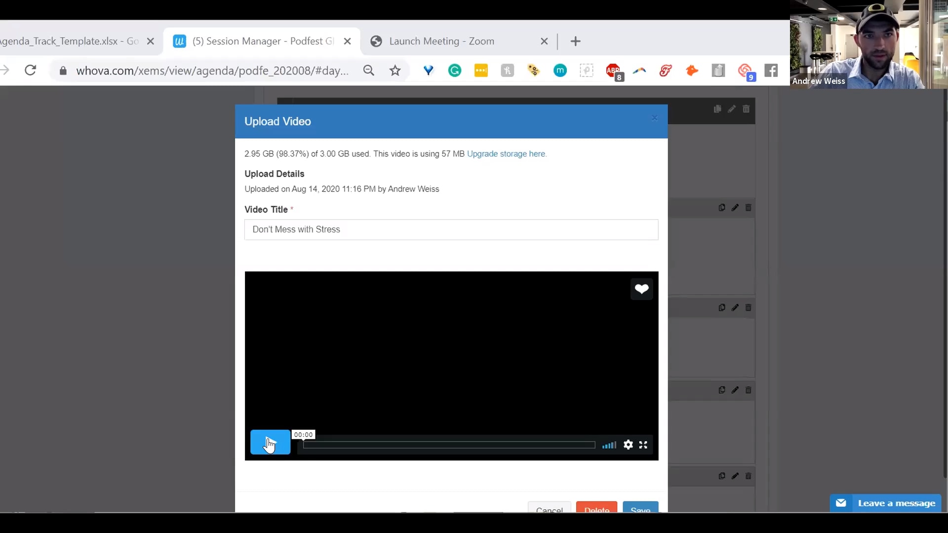948x533 pixels.
Task: Open the Leave a message chat widget
Action: coord(886,503)
